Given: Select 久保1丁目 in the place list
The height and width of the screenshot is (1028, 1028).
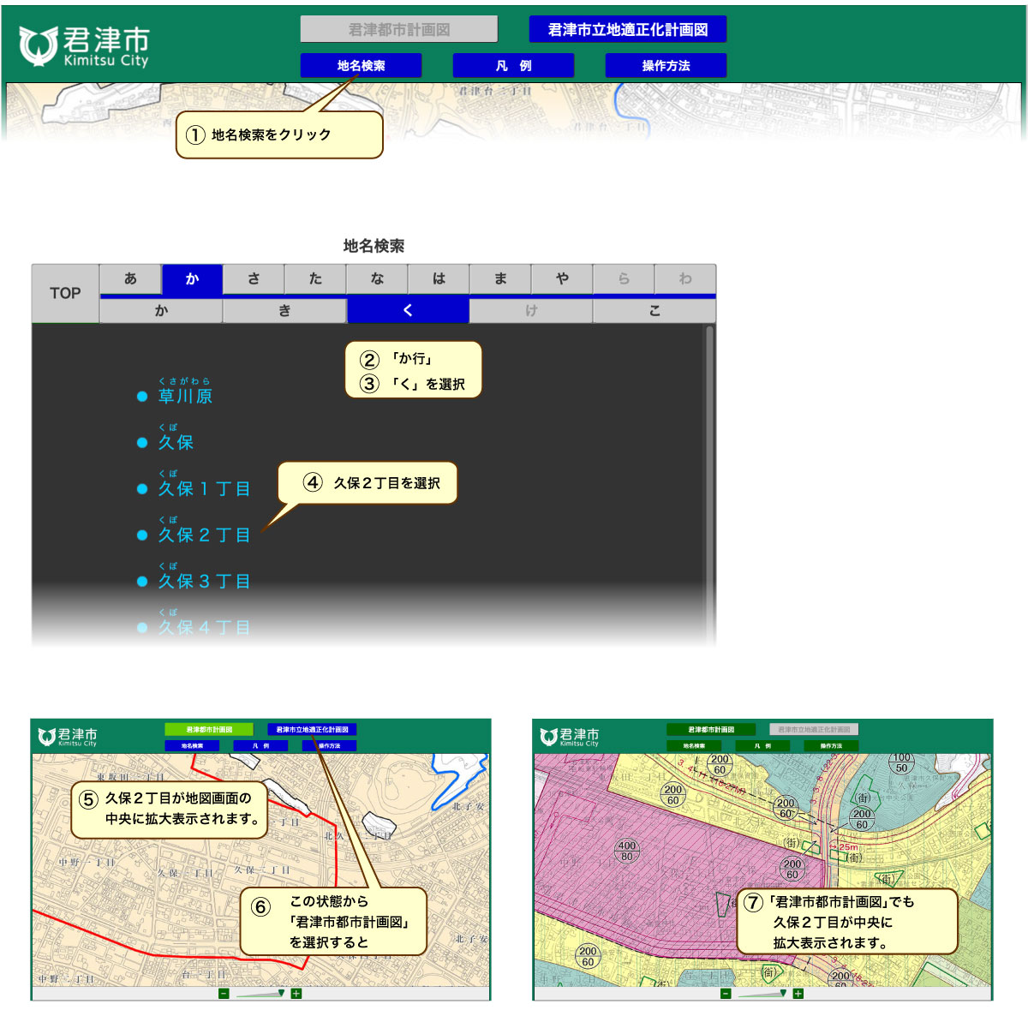Looking at the screenshot, I should (204, 488).
